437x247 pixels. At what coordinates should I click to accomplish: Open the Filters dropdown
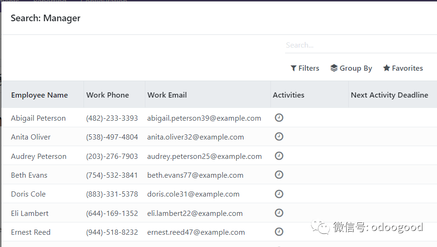pos(305,68)
